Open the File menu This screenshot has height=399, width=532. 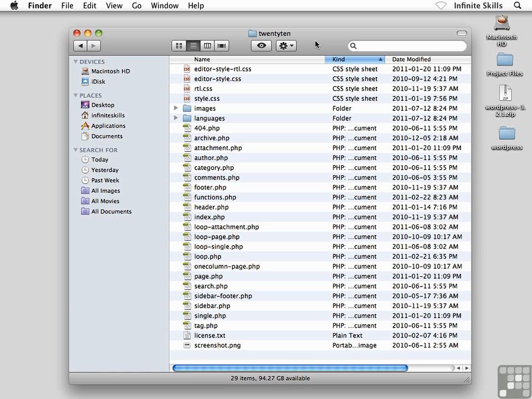[x=67, y=6]
